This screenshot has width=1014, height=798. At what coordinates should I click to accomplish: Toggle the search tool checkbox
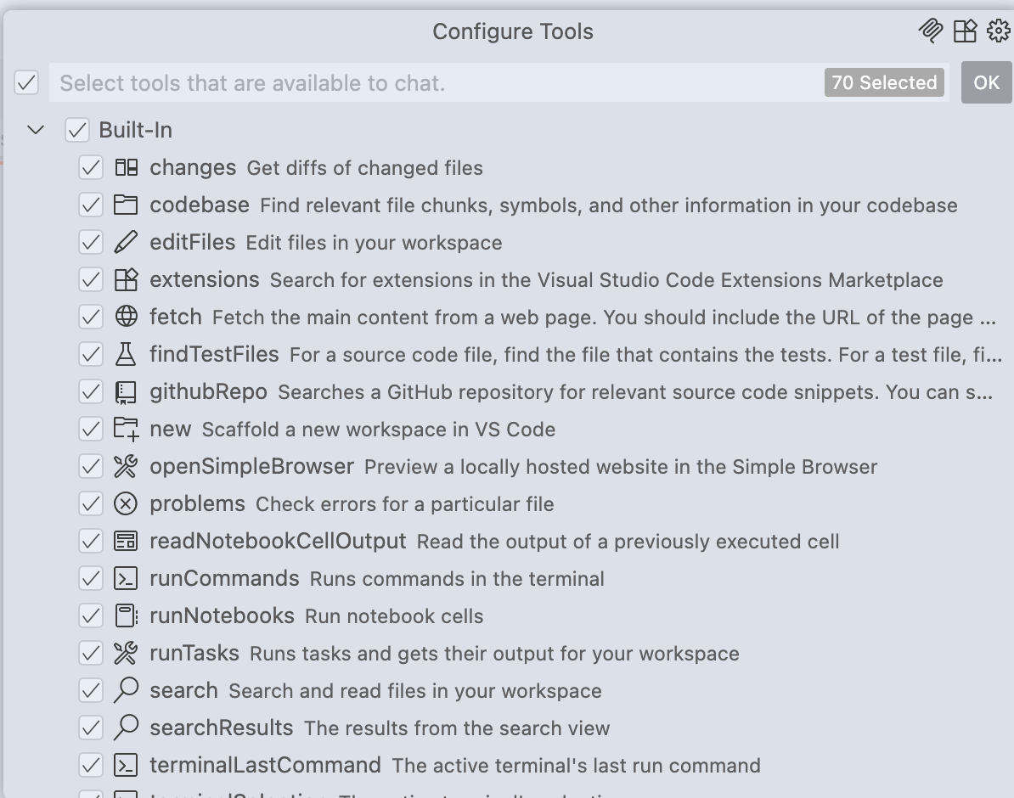91,691
